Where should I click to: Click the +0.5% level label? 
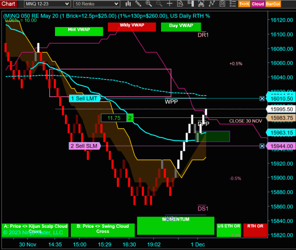(x=236, y=63)
